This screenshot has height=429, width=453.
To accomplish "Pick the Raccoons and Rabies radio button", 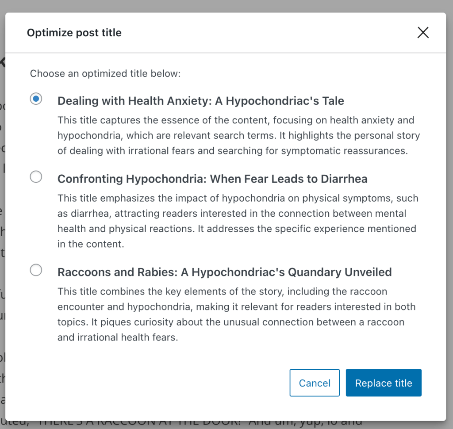I will 36,270.
